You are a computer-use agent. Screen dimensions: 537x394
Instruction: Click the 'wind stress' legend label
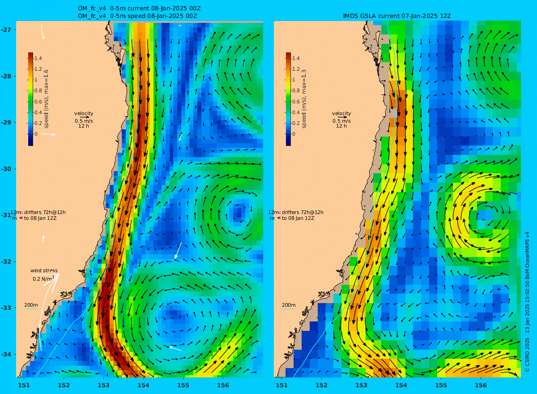point(44,270)
